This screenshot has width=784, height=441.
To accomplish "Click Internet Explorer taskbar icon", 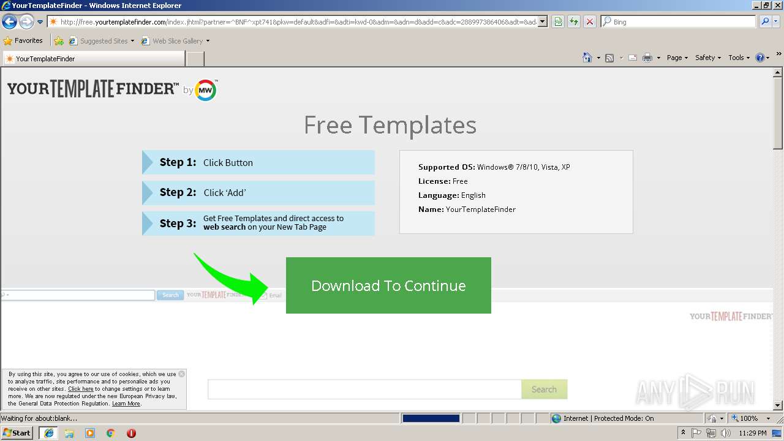I will coord(48,433).
